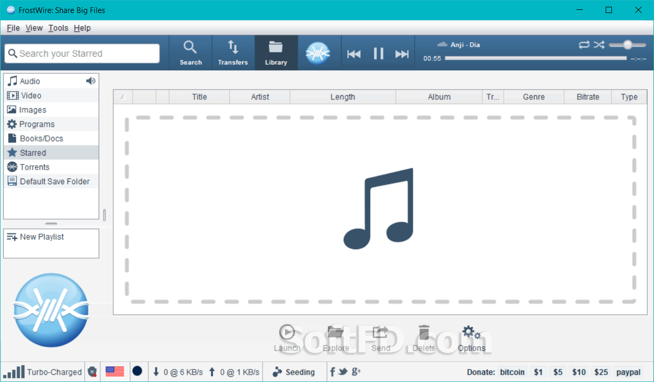
Task: Donate via paypal button
Action: click(629, 372)
